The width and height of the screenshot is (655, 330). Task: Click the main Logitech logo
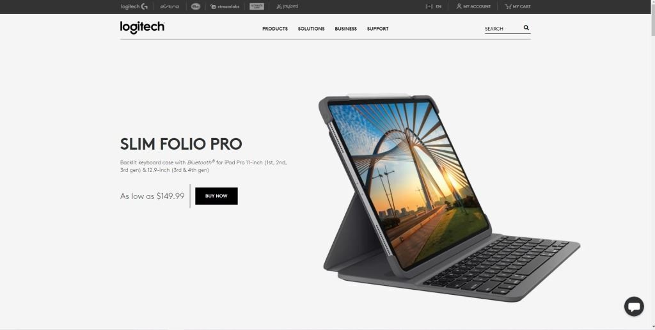[x=142, y=27]
